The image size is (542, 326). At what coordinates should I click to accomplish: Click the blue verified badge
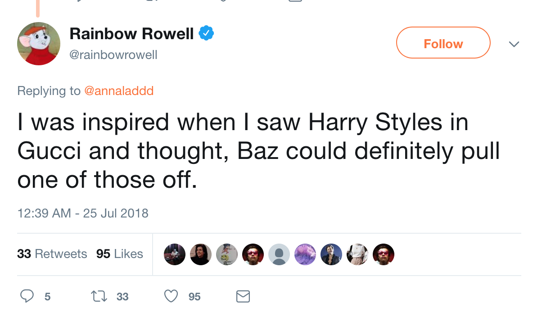(207, 33)
